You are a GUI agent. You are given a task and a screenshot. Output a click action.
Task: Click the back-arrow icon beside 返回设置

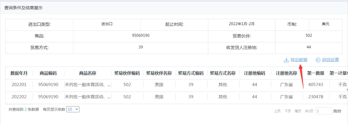[318, 60]
